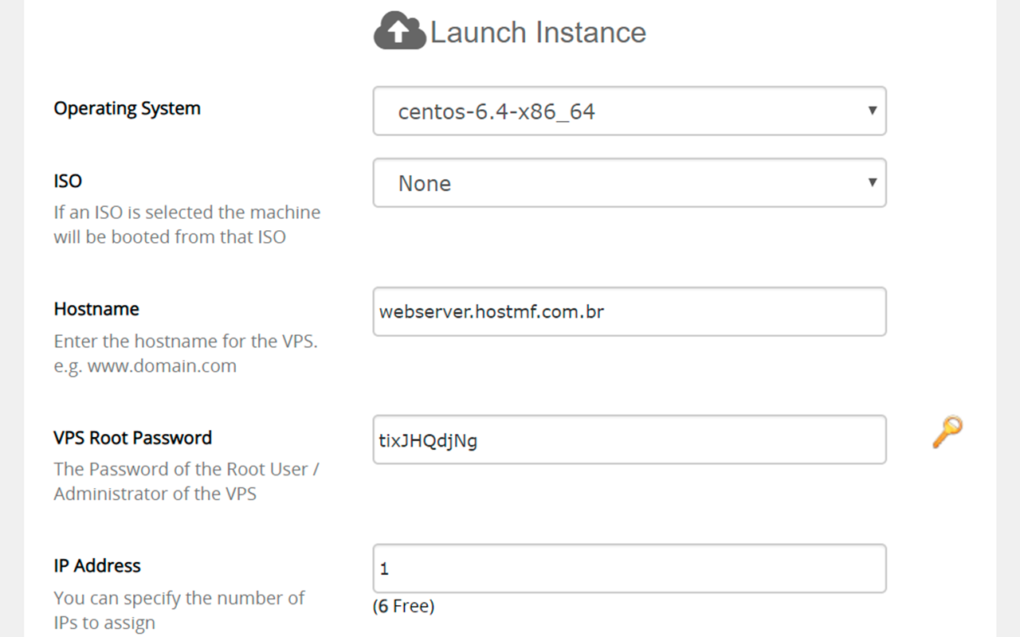Viewport: 1020px width, 637px height.
Task: Focus the Hostname input field
Action: click(630, 311)
